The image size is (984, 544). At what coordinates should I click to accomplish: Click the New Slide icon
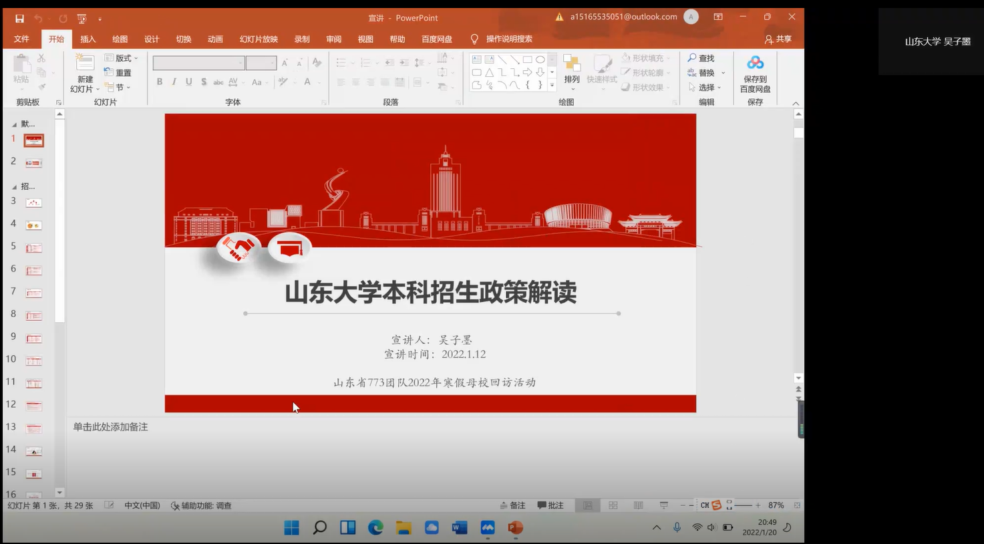(x=85, y=63)
